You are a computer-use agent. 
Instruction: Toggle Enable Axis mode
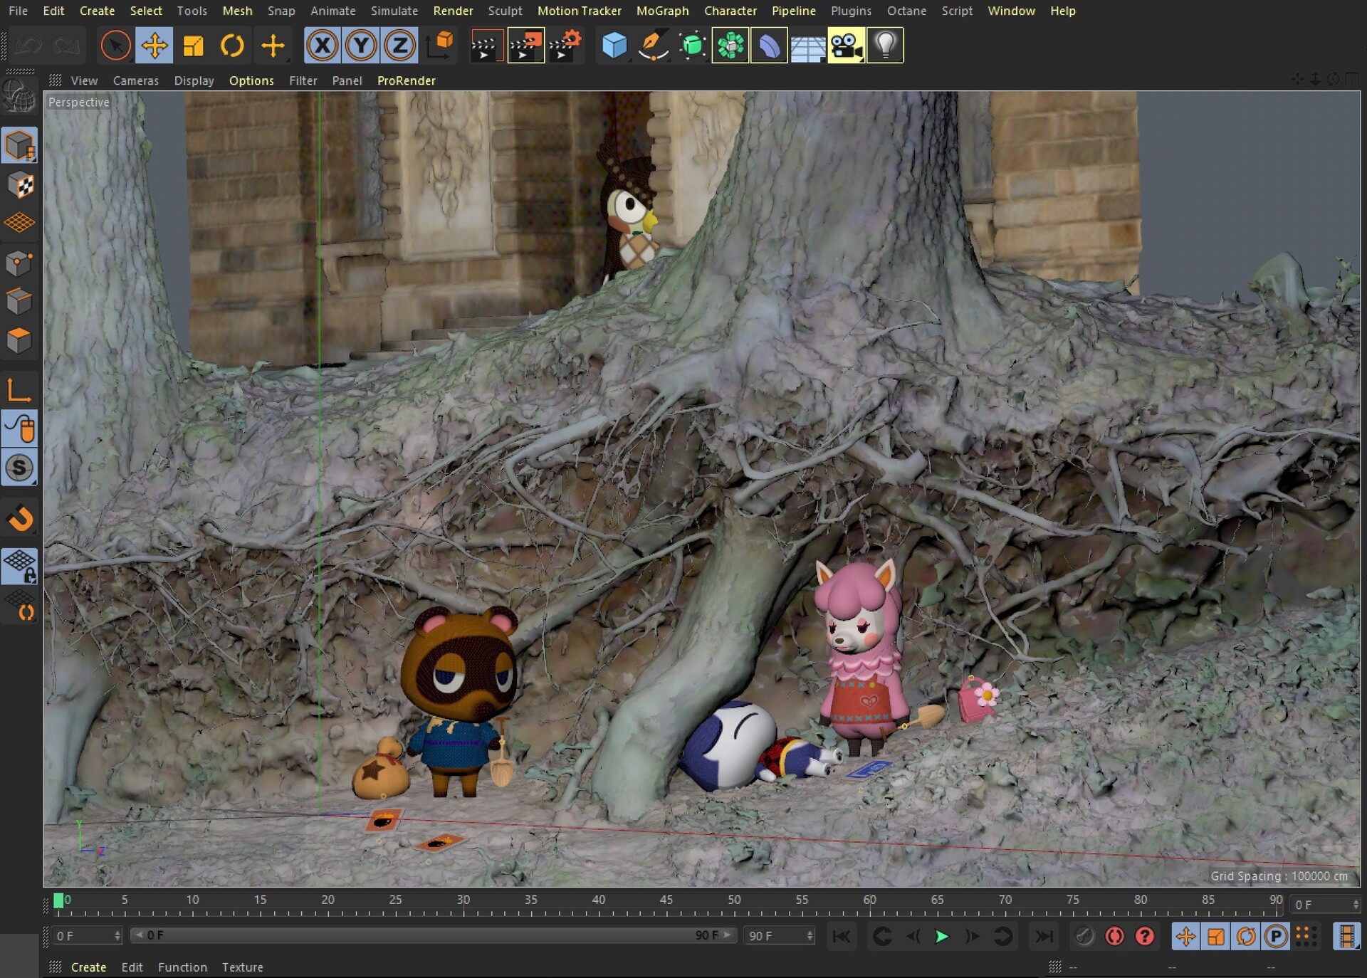[19, 390]
